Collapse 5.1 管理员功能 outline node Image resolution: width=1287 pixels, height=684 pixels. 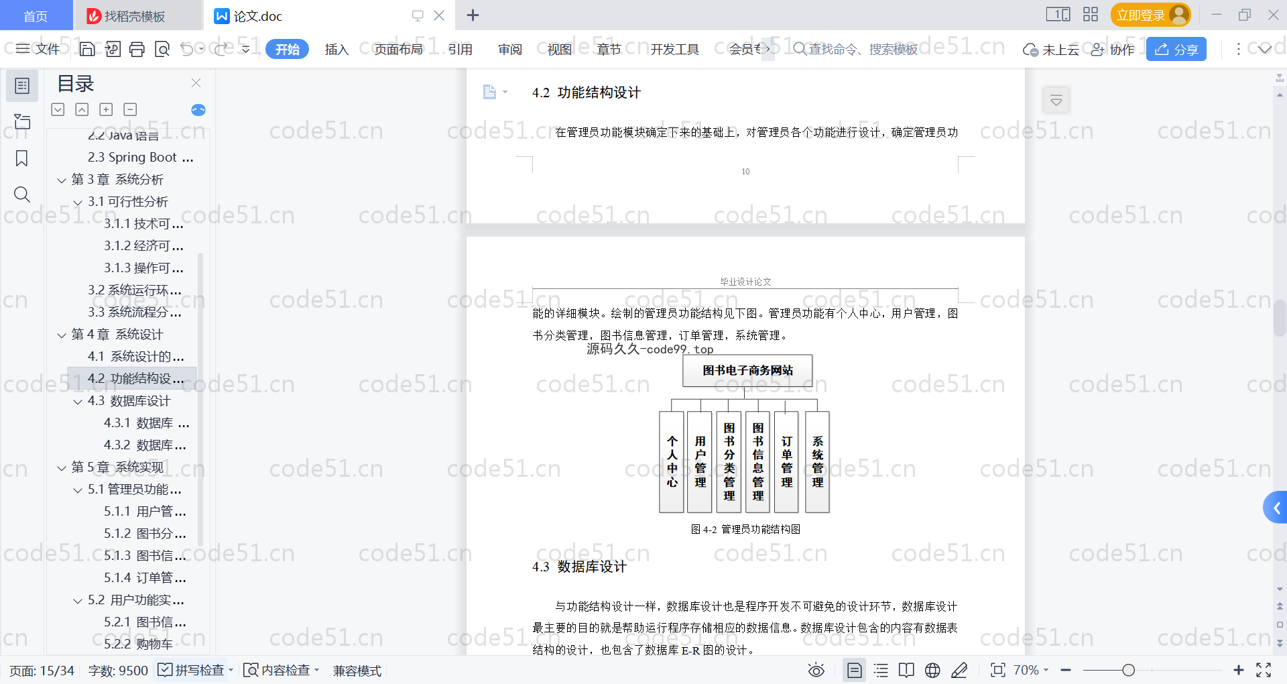pos(78,490)
